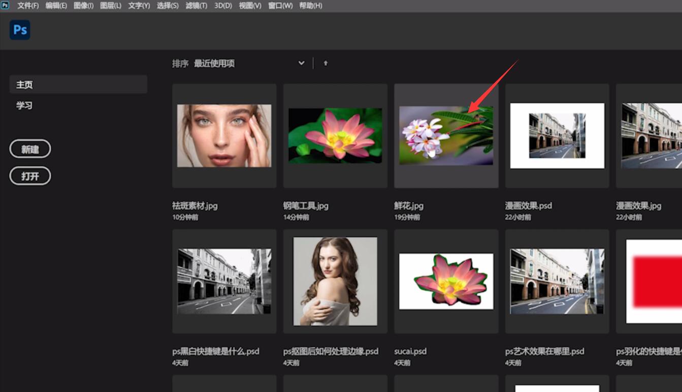Image resolution: width=682 pixels, height=392 pixels.
Task: Open the 编辑(E) menu
Action: tap(56, 6)
